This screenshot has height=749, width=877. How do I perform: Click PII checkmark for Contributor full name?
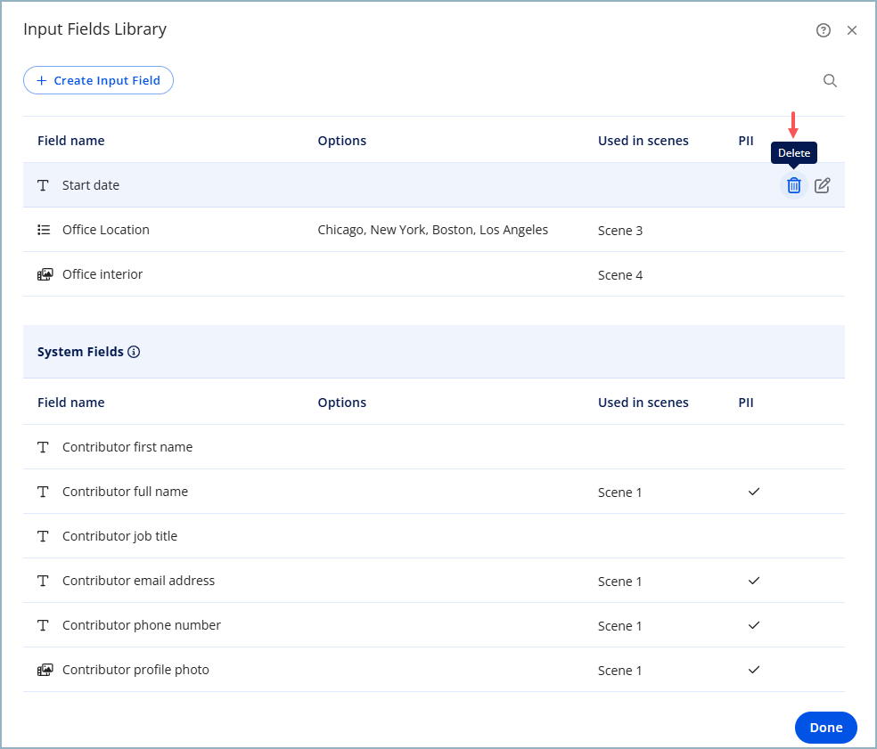click(x=754, y=492)
